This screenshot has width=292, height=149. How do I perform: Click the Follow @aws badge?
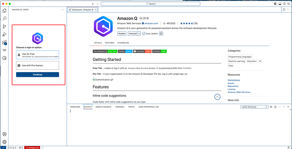(125, 51)
